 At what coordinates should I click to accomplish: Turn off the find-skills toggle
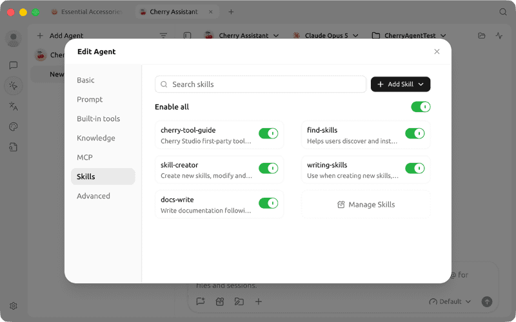coord(415,133)
